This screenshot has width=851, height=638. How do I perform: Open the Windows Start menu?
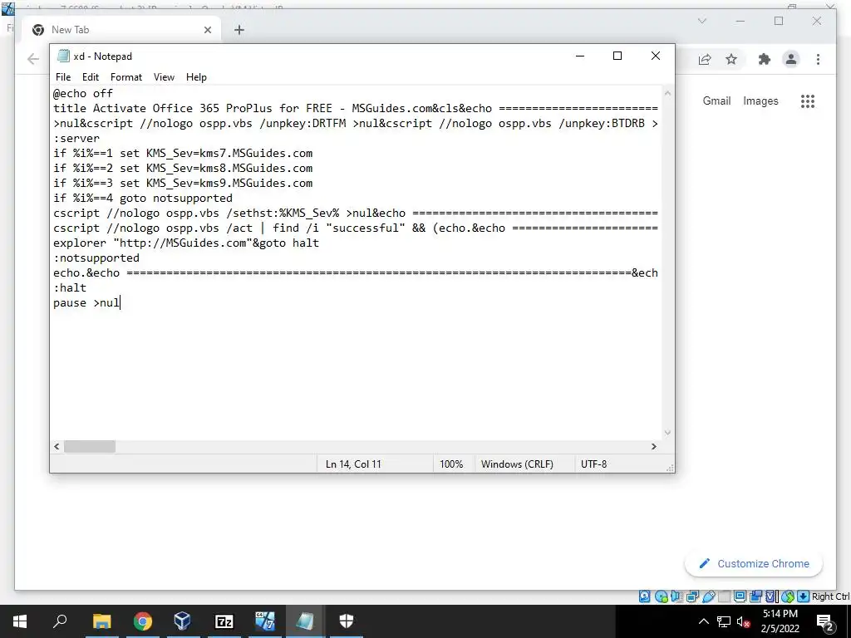(x=20, y=621)
